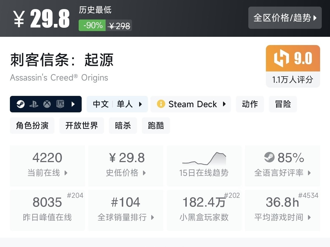The width and height of the screenshot is (330, 247).
Task: Click the Heybox logo in rating badge
Action: 282,59
